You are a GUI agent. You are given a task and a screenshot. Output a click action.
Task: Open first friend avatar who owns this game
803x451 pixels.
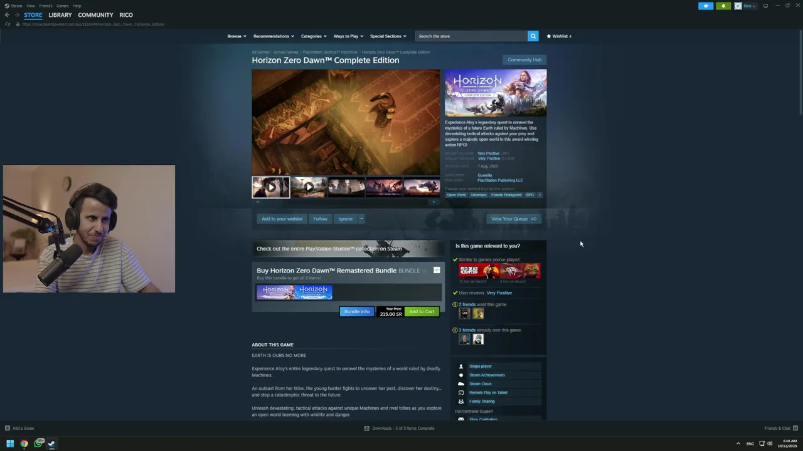pos(464,339)
